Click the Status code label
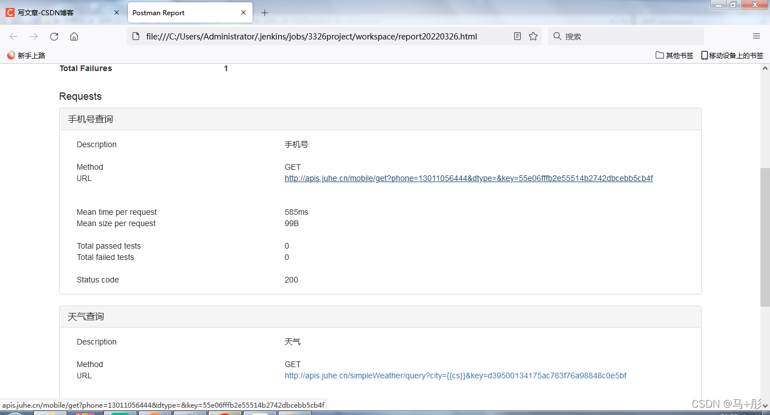This screenshot has height=415, width=770. click(98, 280)
